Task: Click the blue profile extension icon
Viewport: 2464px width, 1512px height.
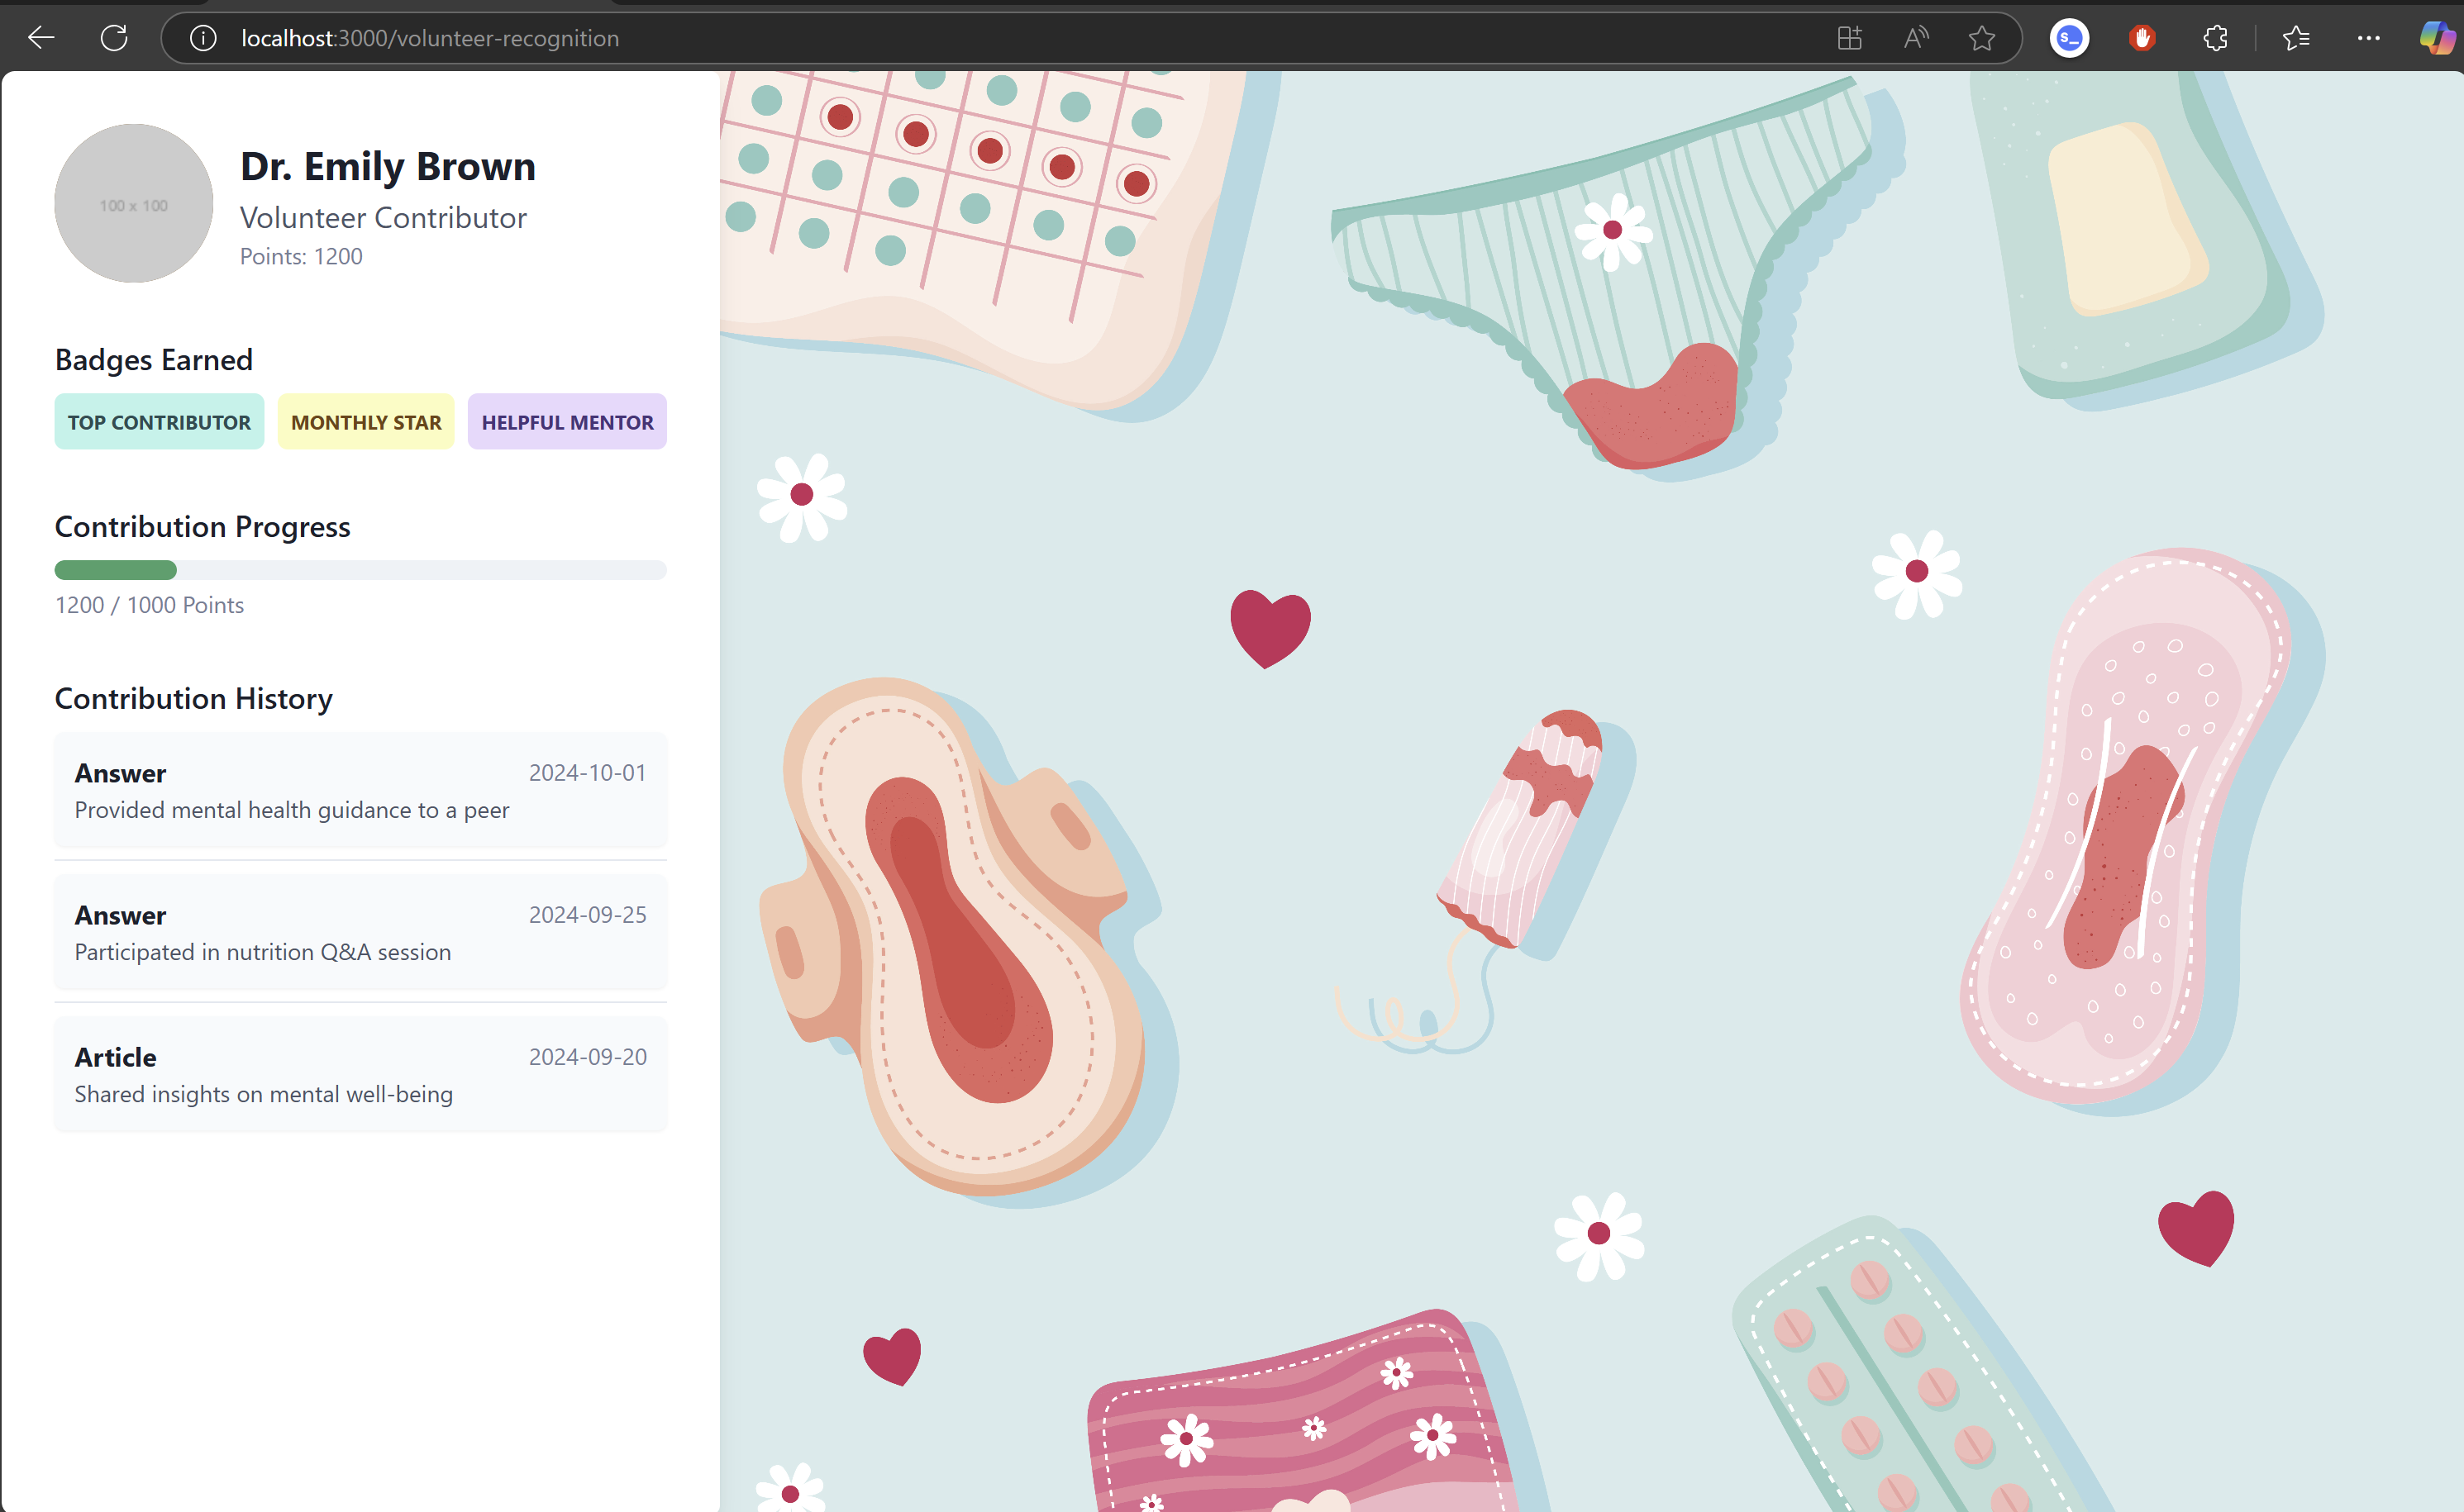Action: tap(2069, 38)
